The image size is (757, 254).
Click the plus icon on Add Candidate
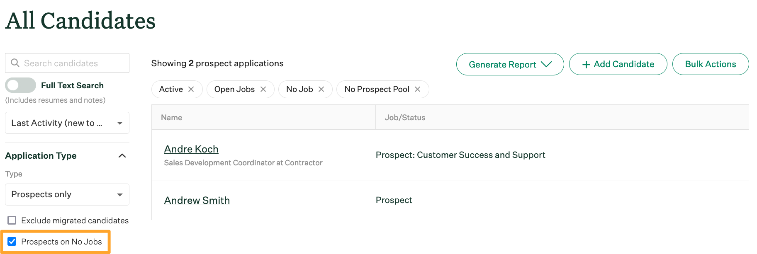[x=586, y=64]
